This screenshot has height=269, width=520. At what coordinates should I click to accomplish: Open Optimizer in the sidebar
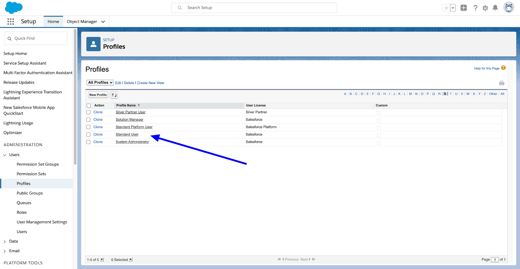[13, 133]
